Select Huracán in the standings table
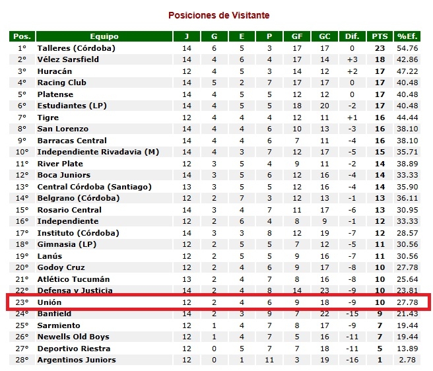This screenshot has width=433, height=371. (x=55, y=71)
